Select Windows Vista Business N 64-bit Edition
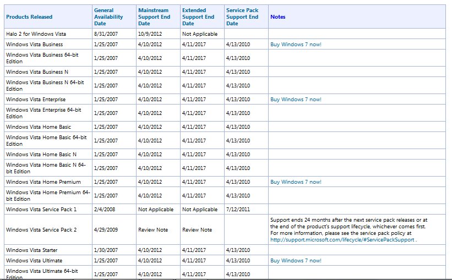Screen dimensions: 452x280 tap(45, 86)
